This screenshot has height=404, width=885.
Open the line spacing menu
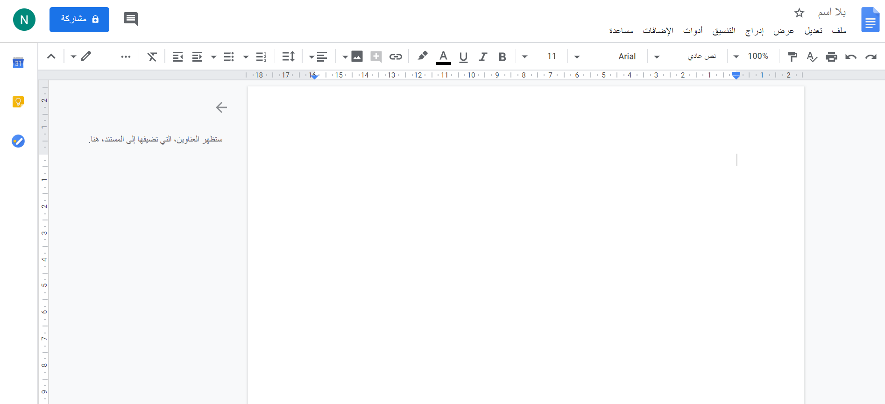289,57
